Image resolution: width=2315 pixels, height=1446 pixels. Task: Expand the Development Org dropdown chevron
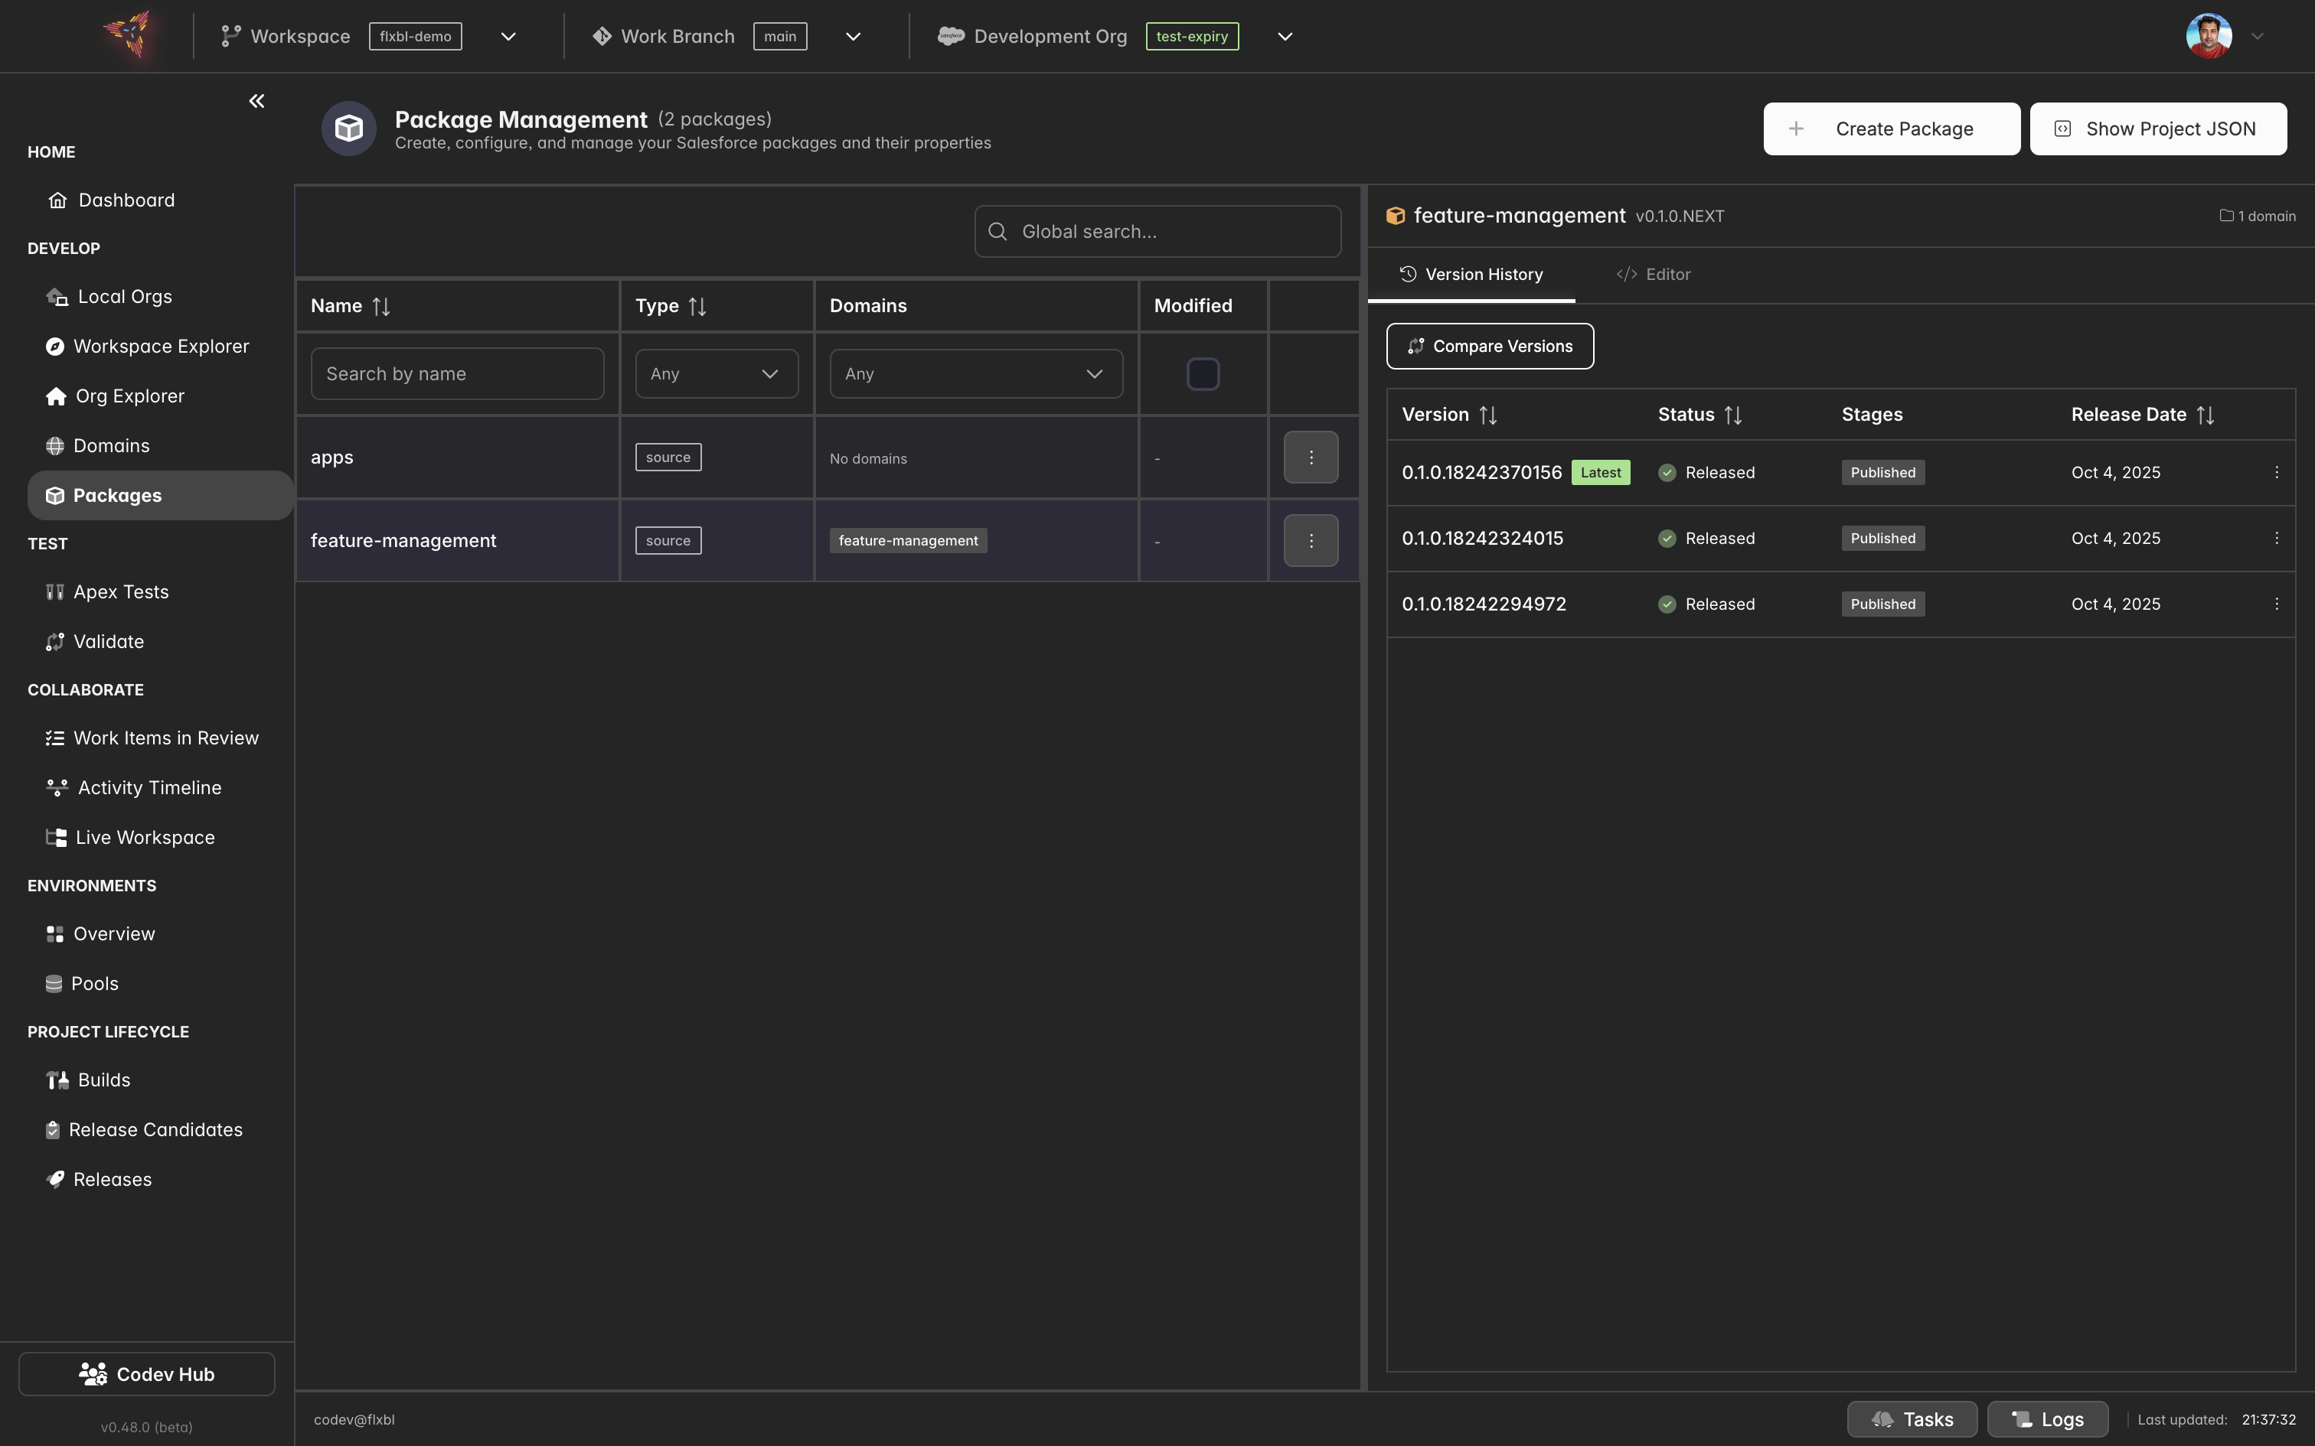tap(1285, 37)
